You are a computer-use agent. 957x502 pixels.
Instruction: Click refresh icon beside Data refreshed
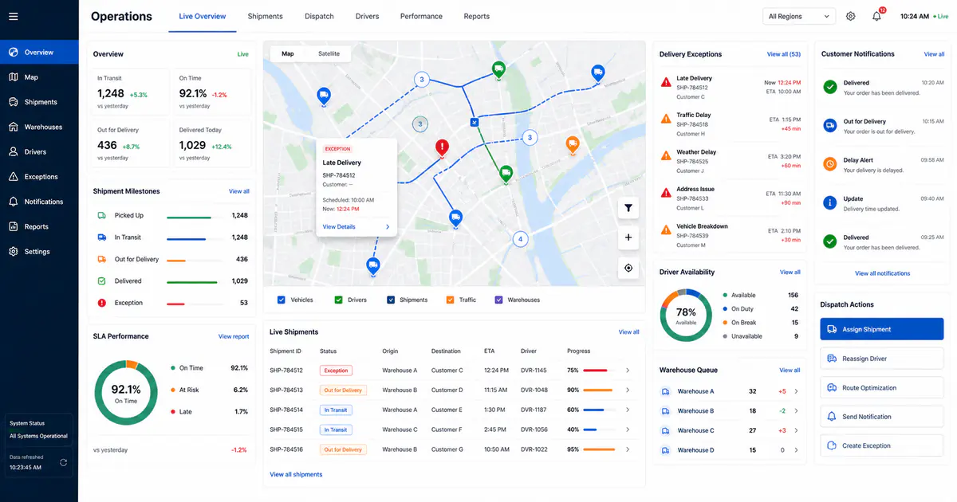tap(63, 462)
